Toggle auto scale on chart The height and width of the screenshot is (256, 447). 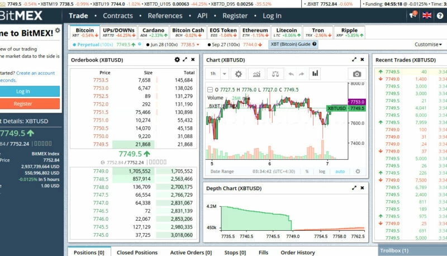coord(340,172)
